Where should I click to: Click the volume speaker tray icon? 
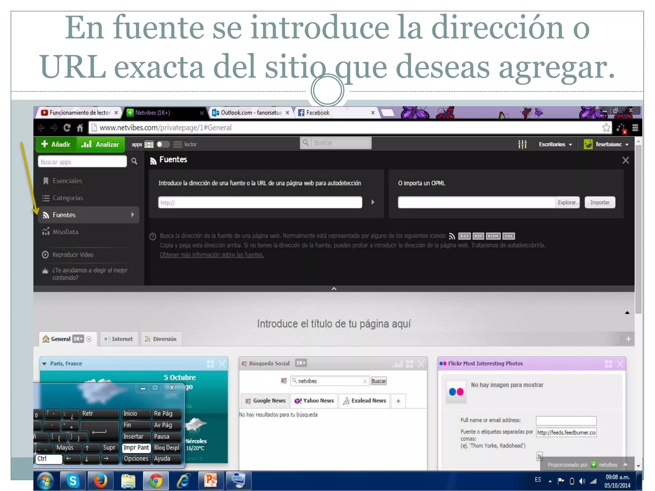[582, 481]
